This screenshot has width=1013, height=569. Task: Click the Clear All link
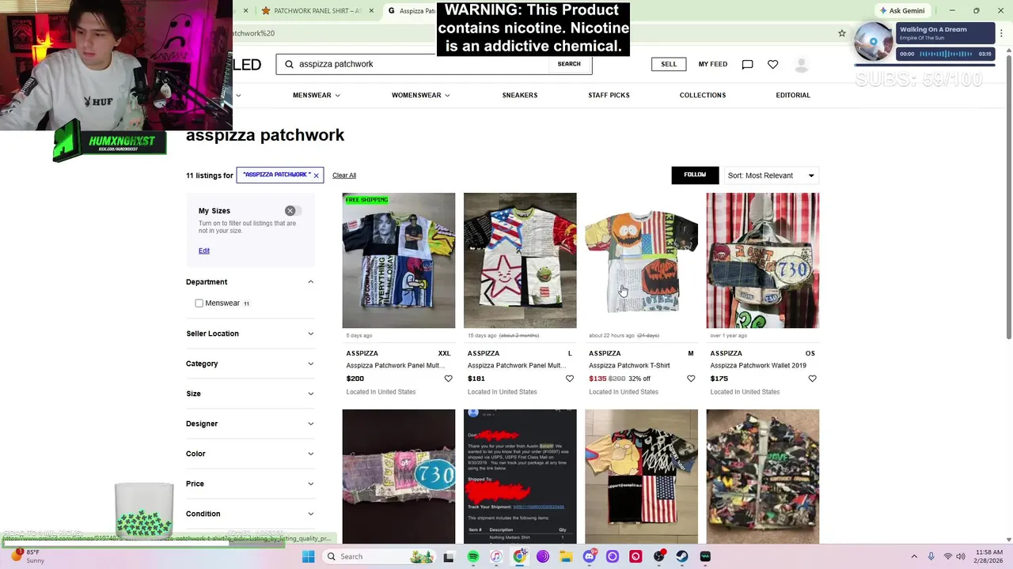344,175
